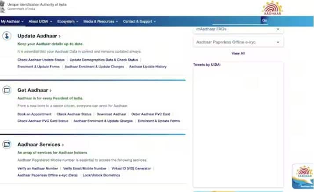Click the Go search button
Viewport: 314px width, 192px height.
[265, 21]
